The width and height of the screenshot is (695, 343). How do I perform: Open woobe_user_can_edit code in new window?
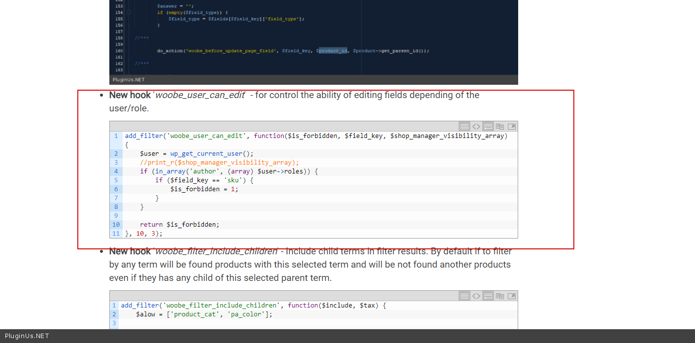512,127
